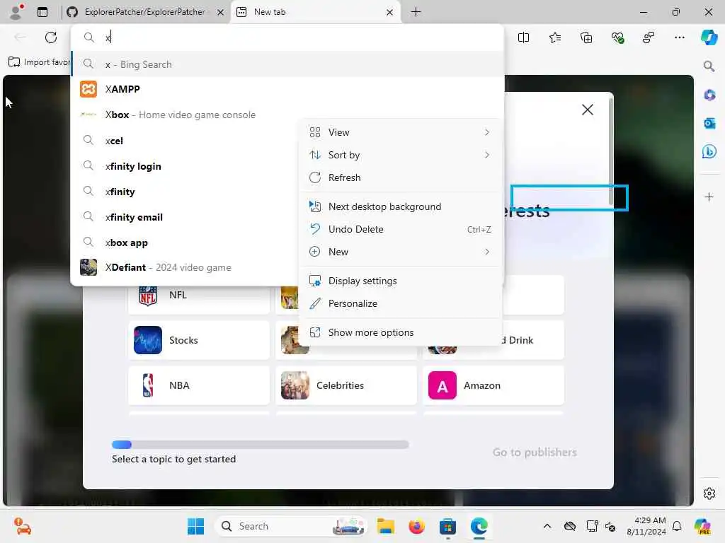Open the Bing chat sidebar icon
725x543 pixels.
tap(709, 151)
